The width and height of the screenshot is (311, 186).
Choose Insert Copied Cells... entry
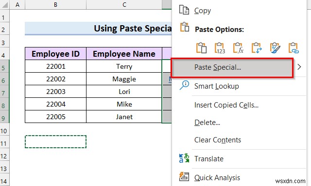(226, 105)
